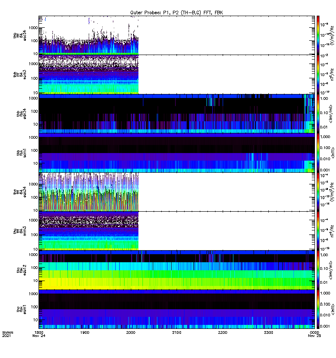Viewport: 336px width, 358px height.
Task: Click the "thb fff 64 eac34" y-axis label
Action: tap(20, 35)
